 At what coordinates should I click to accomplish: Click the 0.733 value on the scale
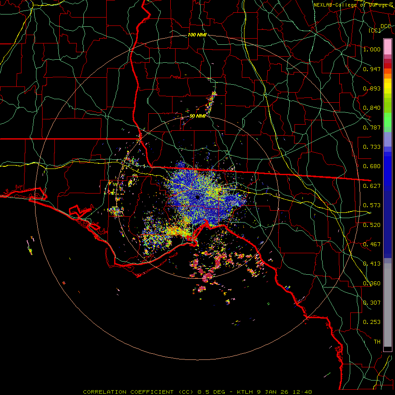point(372,147)
